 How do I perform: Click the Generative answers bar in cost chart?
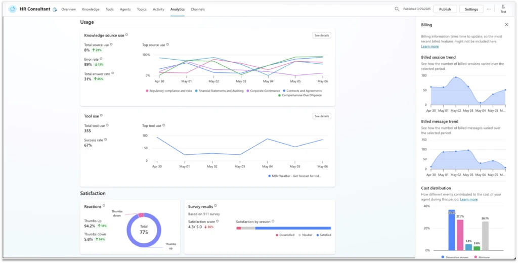(x=451, y=230)
